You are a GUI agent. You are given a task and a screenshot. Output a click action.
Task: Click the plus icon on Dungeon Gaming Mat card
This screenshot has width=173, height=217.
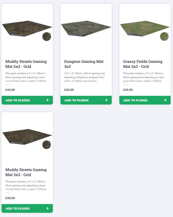coord(106,100)
